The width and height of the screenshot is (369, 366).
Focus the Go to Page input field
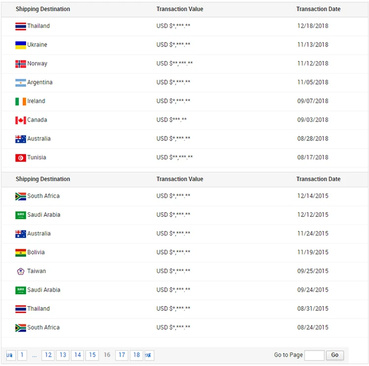coord(314,355)
